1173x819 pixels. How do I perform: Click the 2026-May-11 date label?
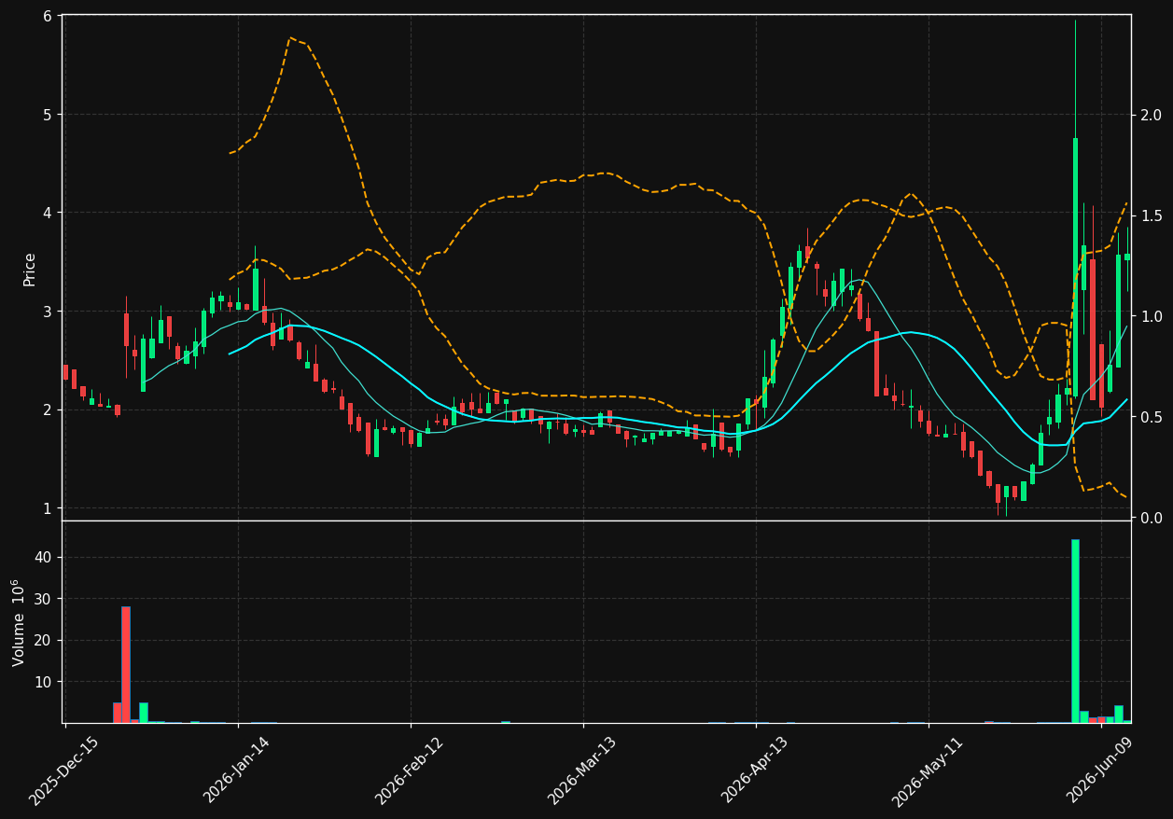[x=928, y=770]
